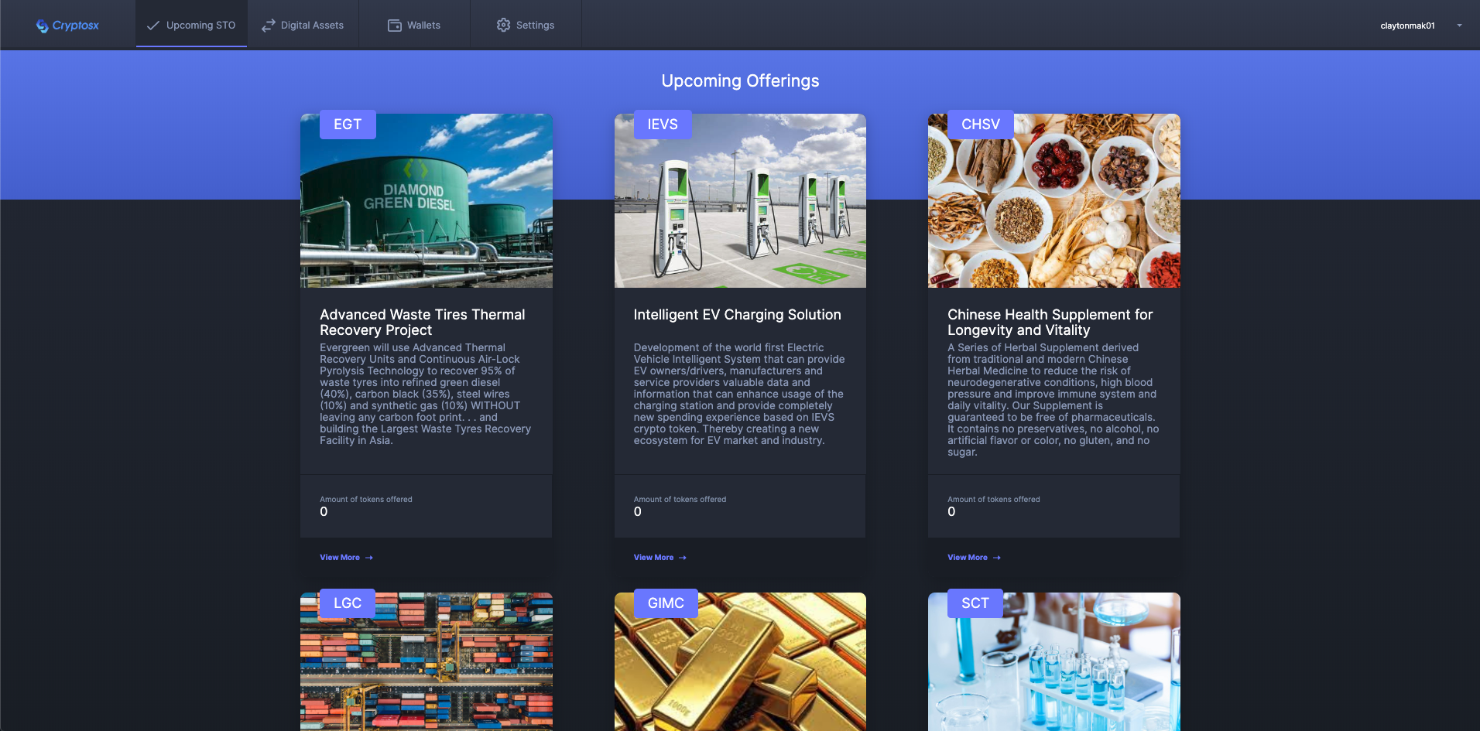This screenshot has height=731, width=1480.
Task: Click the Wallets icon in navbar
Action: [395, 26]
